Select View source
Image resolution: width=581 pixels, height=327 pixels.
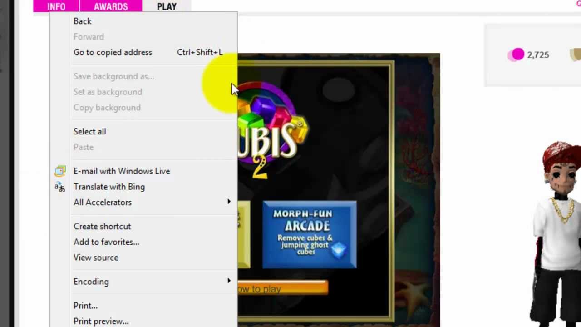143,258
